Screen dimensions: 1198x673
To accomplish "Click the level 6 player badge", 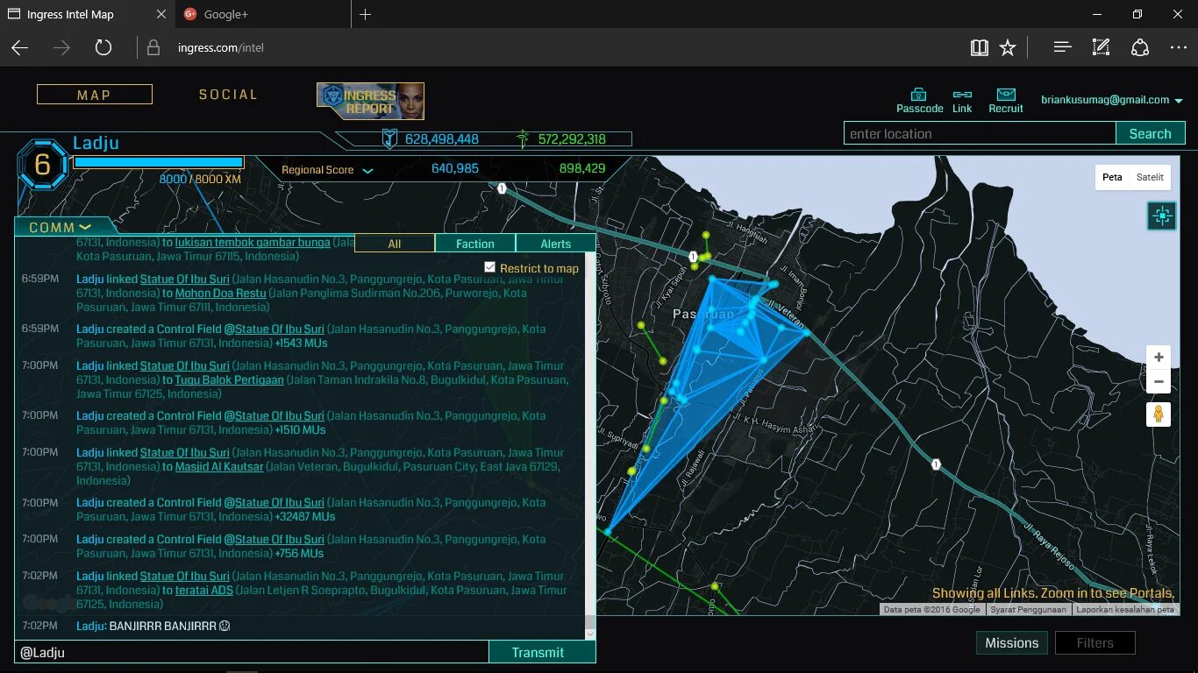I will (42, 165).
